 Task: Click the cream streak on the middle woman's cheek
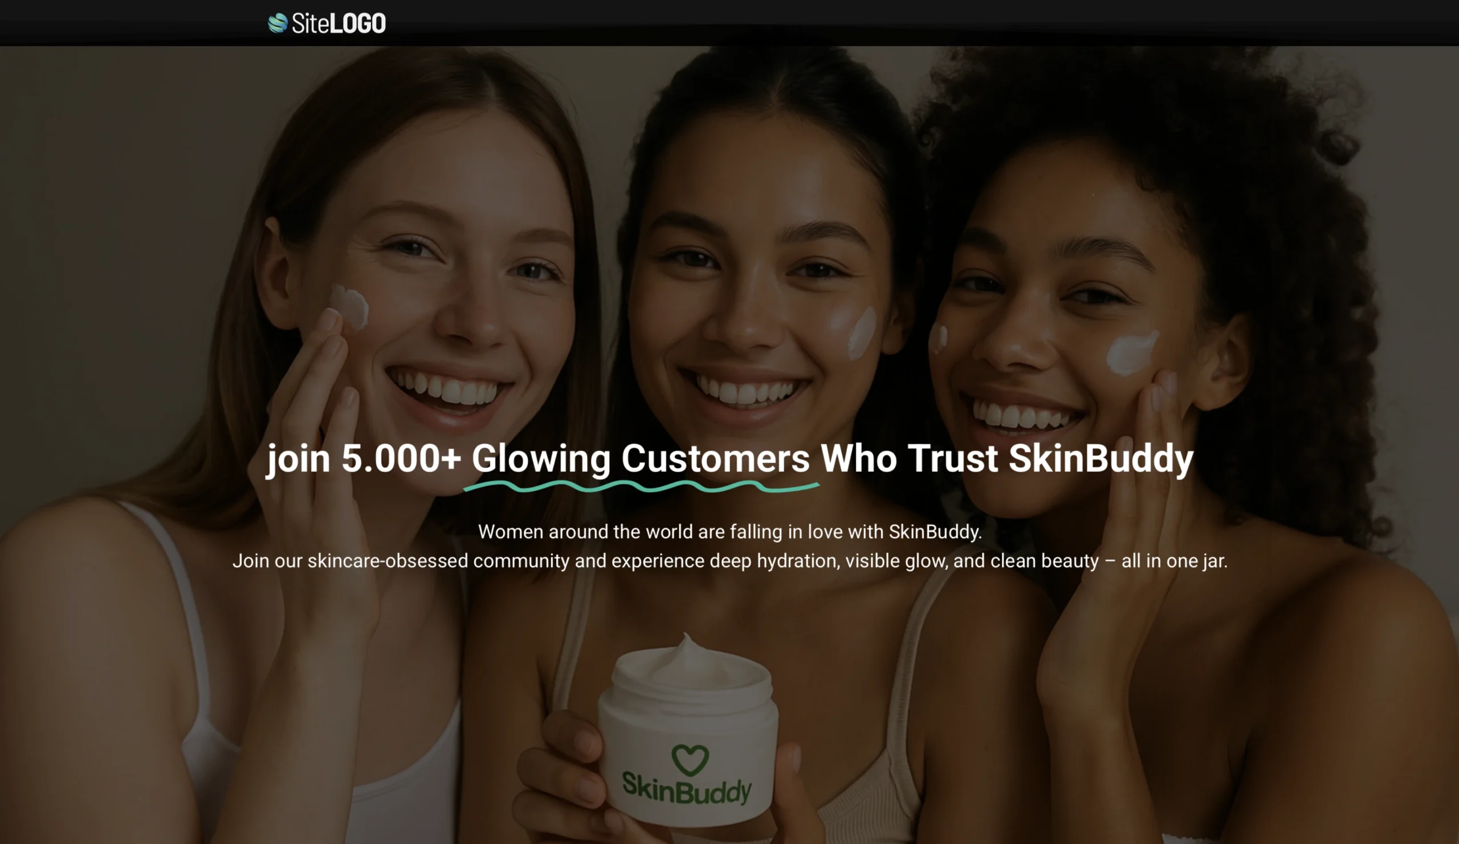(862, 332)
